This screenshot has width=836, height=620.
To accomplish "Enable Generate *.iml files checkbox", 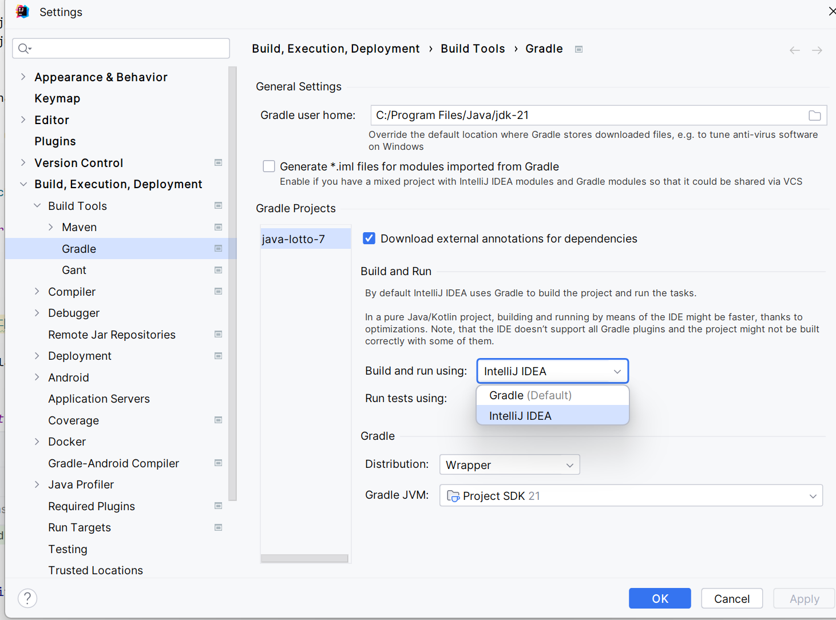I will [x=269, y=166].
